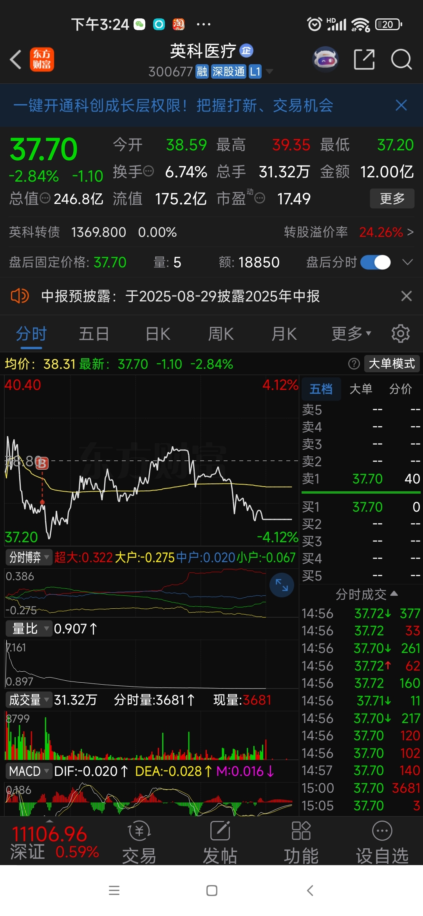
Task: Switch to the 分时 tab
Action: click(x=31, y=334)
